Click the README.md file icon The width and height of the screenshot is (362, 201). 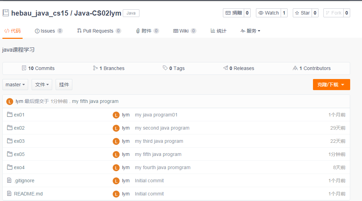tap(9, 193)
